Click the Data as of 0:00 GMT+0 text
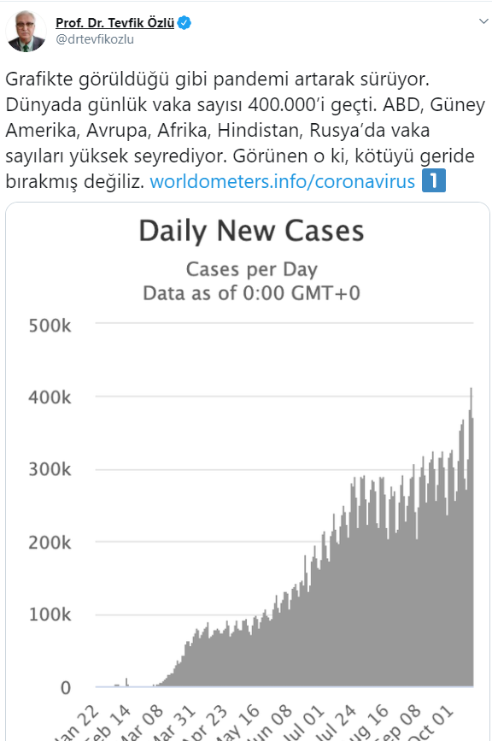492x741 pixels. [252, 293]
